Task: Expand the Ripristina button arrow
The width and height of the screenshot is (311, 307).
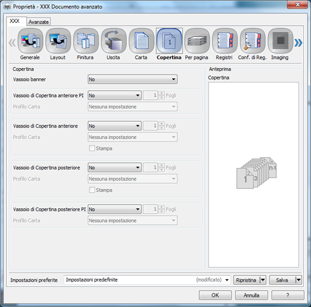Action: click(x=263, y=280)
